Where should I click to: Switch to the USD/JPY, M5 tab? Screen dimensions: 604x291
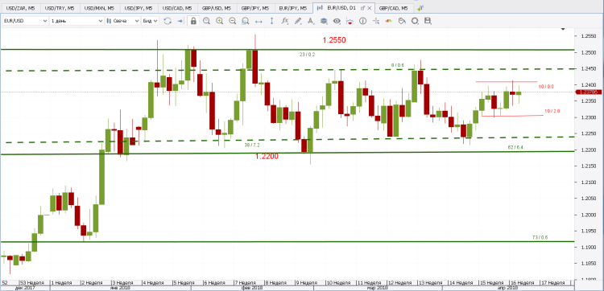click(139, 8)
